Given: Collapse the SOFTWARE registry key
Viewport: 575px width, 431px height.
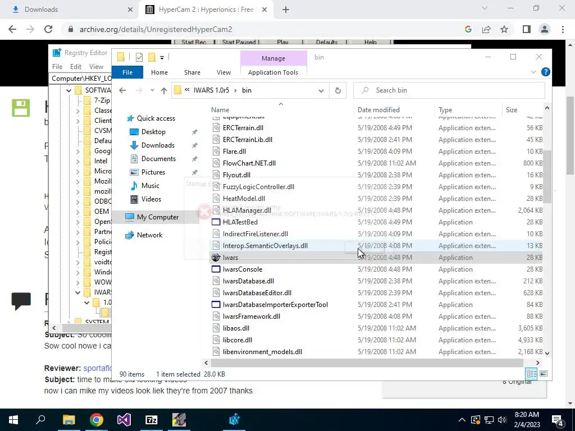Looking at the screenshot, I should point(69,90).
